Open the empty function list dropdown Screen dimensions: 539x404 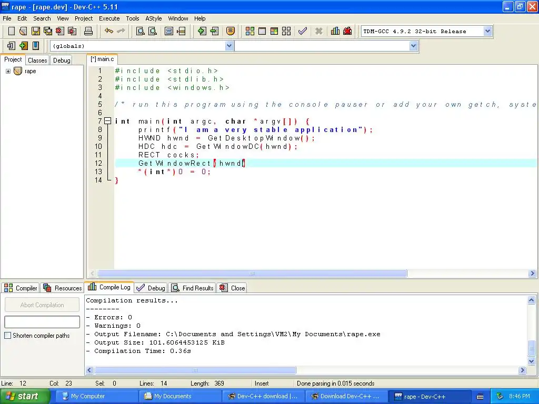click(414, 46)
